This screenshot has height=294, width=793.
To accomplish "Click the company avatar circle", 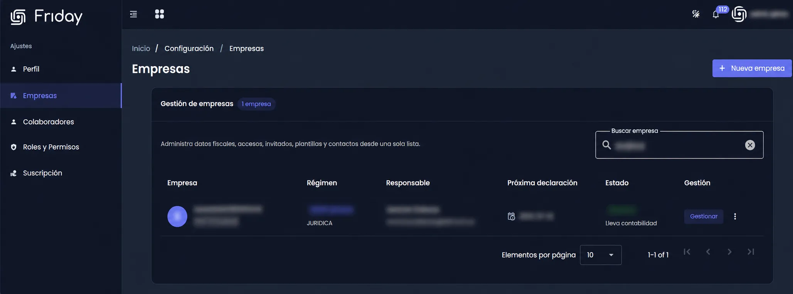I will 177,216.
